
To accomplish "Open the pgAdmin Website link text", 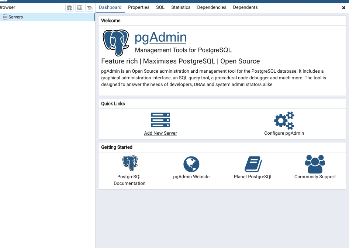I will tap(191, 176).
